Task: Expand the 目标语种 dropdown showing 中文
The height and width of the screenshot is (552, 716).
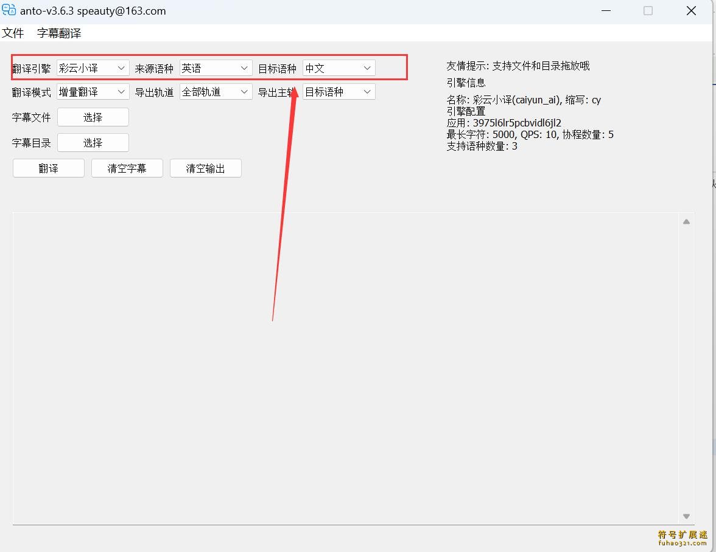Action: click(x=339, y=68)
